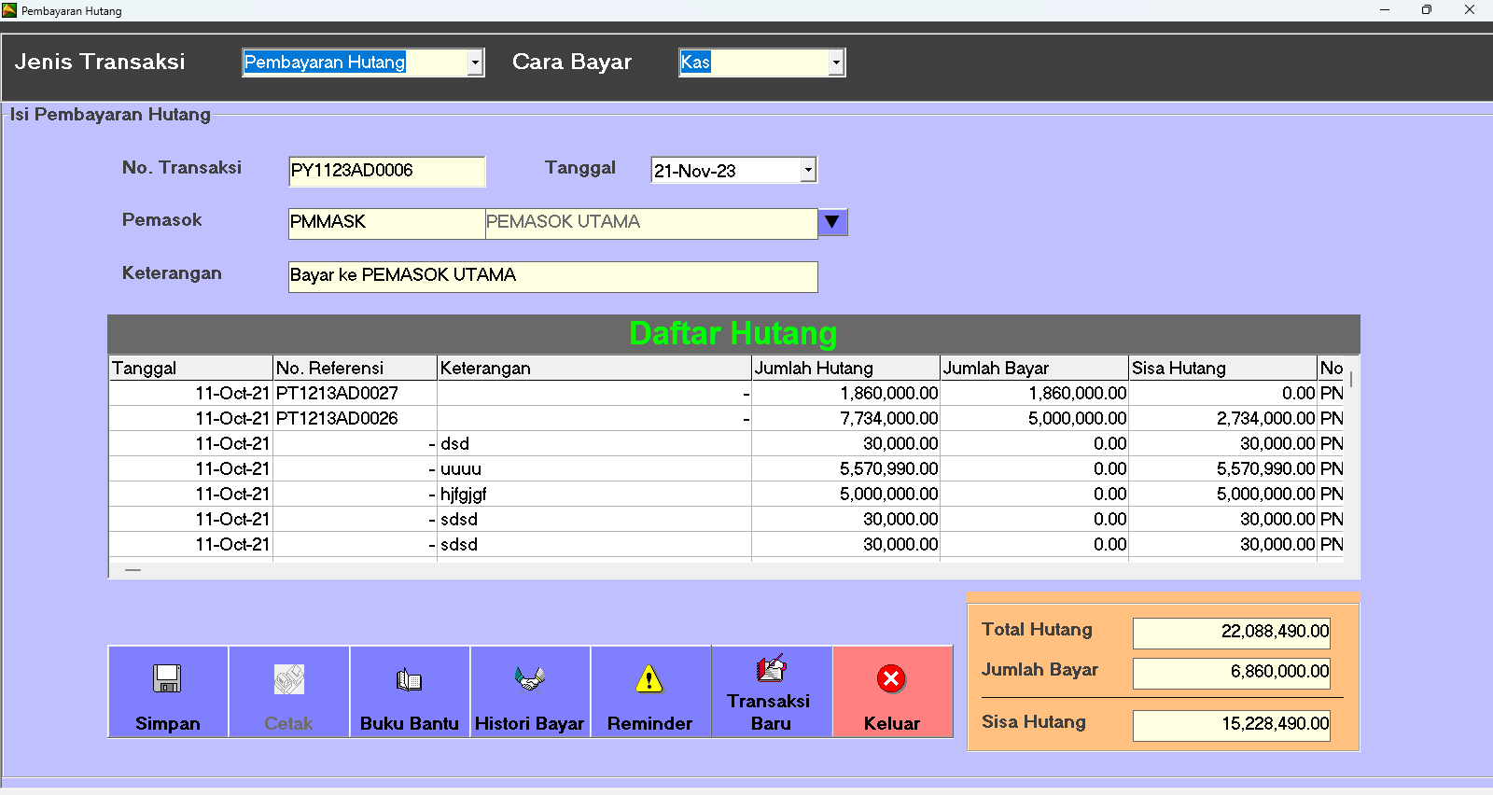This screenshot has height=795, width=1493.
Task: Start Transaksi Baru via its icon
Action: [771, 668]
